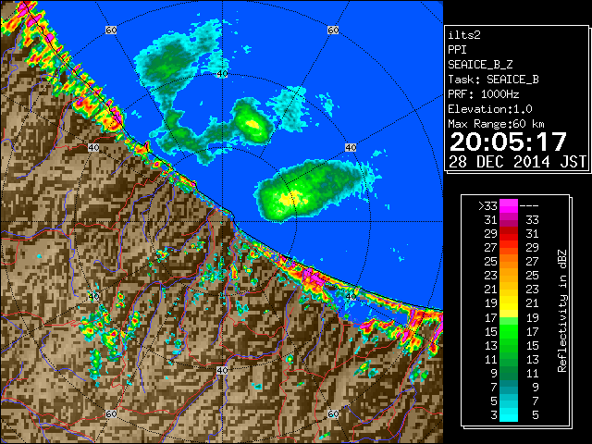The height and width of the screenshot is (444, 592).
Task: Pick the bright green 15–17 dBZ legend band
Action: [x=509, y=331]
